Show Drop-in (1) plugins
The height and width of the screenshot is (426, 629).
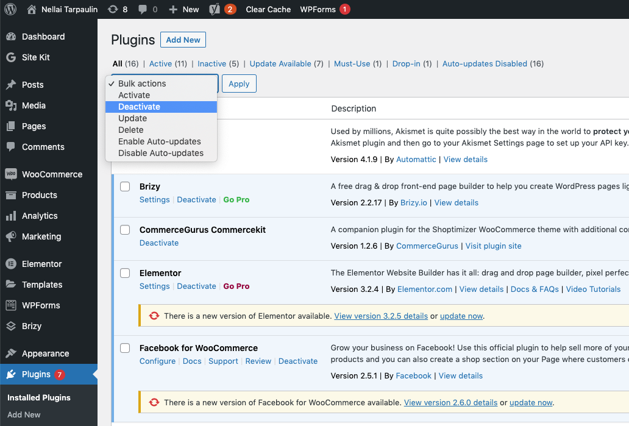point(412,64)
